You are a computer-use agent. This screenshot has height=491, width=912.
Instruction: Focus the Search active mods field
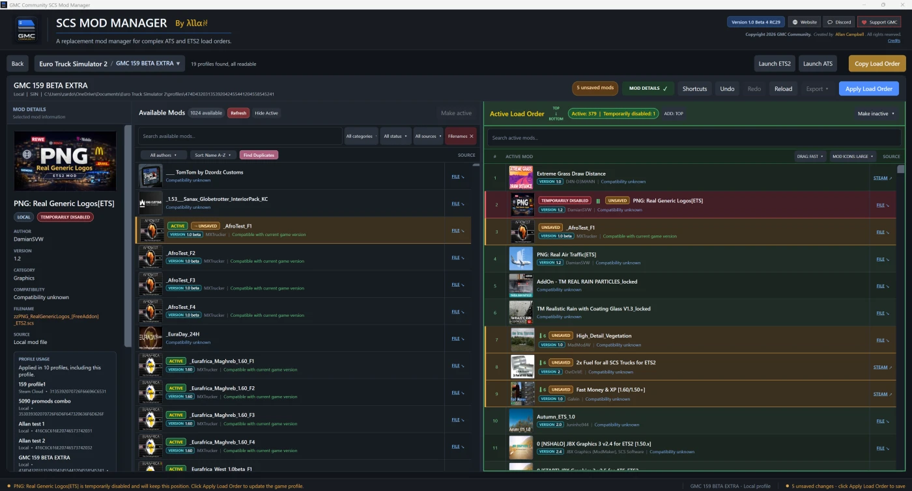(693, 138)
